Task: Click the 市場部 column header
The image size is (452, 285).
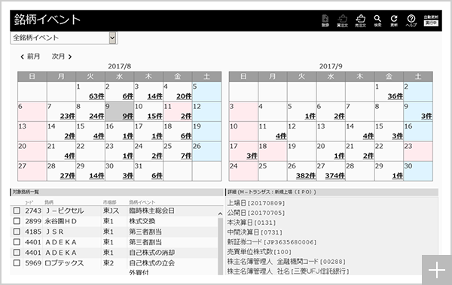Action: [x=109, y=202]
